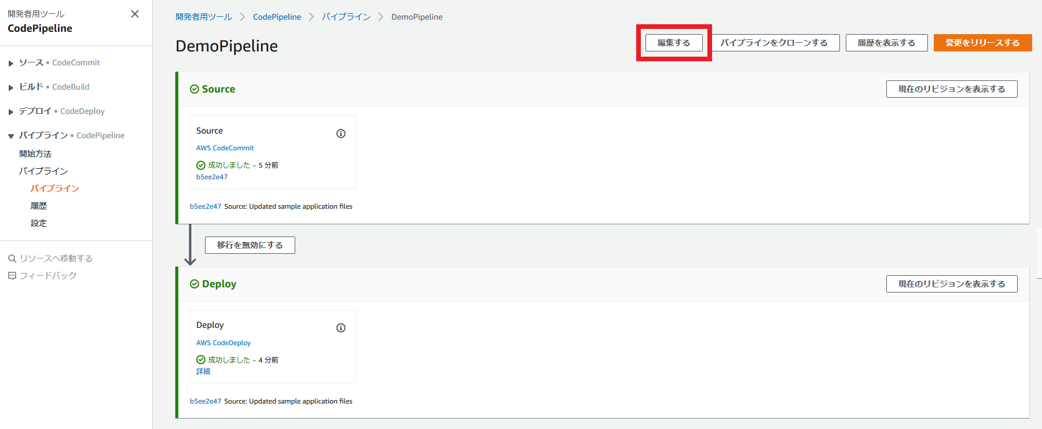Open CodePipeline breadcrumb link
Screen dimensions: 1042x429
pyautogui.click(x=277, y=17)
